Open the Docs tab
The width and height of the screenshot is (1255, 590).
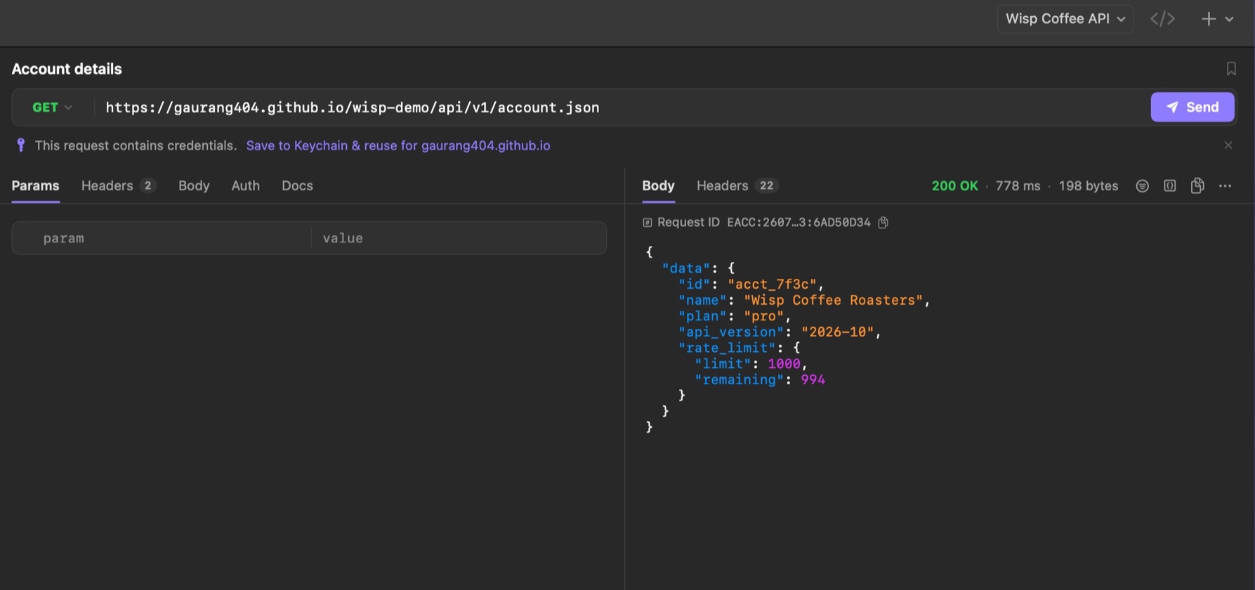click(x=297, y=185)
